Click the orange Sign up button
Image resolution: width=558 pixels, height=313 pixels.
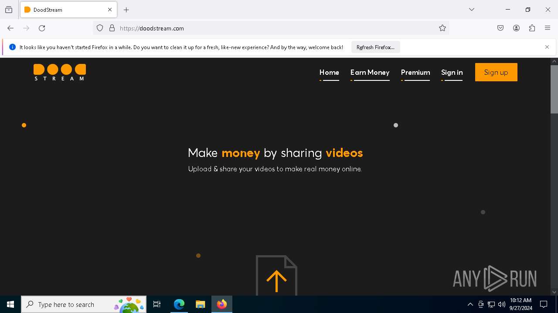[496, 72]
